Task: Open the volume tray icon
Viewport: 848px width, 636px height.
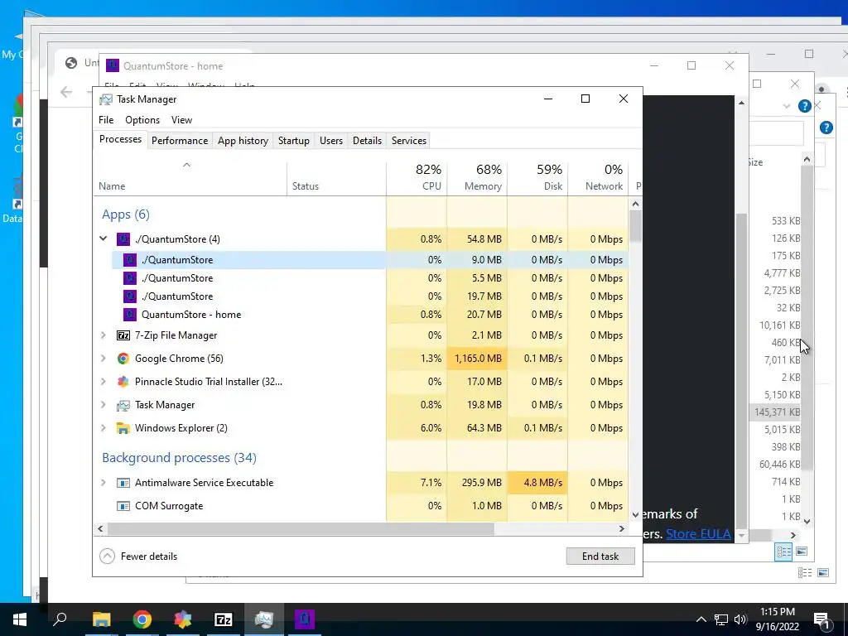Action: [x=740, y=619]
